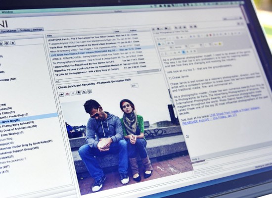Open the Opportunities tab
The width and height of the screenshot is (272, 198).
click(x=9, y=31)
